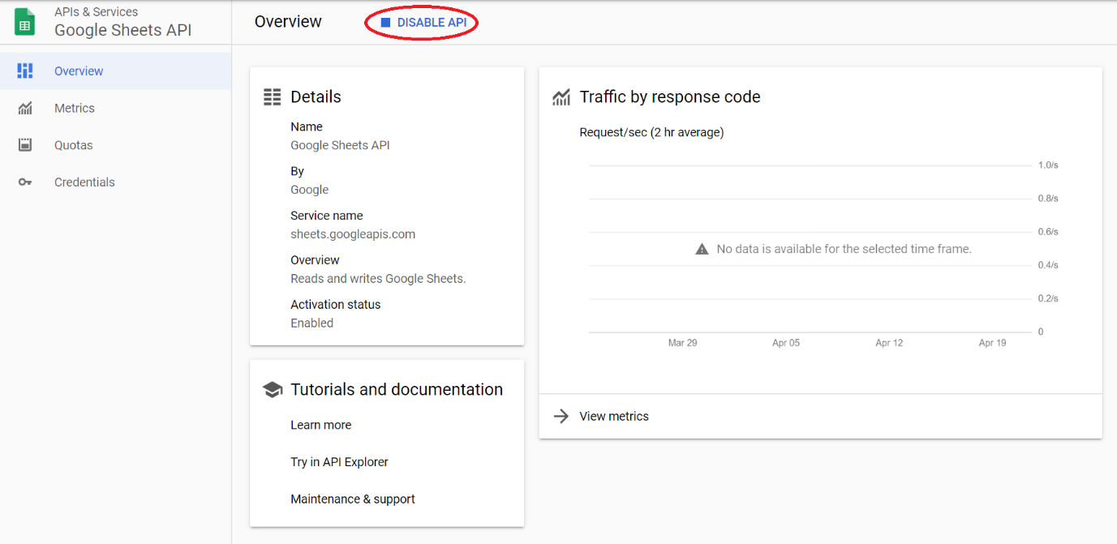Image resolution: width=1117 pixels, height=544 pixels.
Task: Click the graduation cap Tutorials icon
Action: 273,390
